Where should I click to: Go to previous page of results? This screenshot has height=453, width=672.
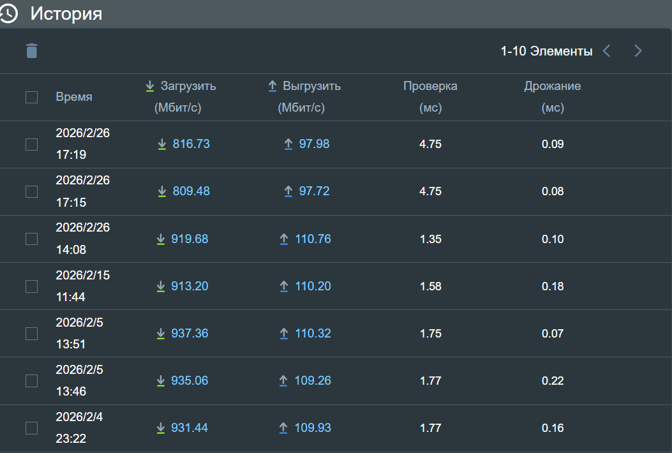tap(606, 51)
